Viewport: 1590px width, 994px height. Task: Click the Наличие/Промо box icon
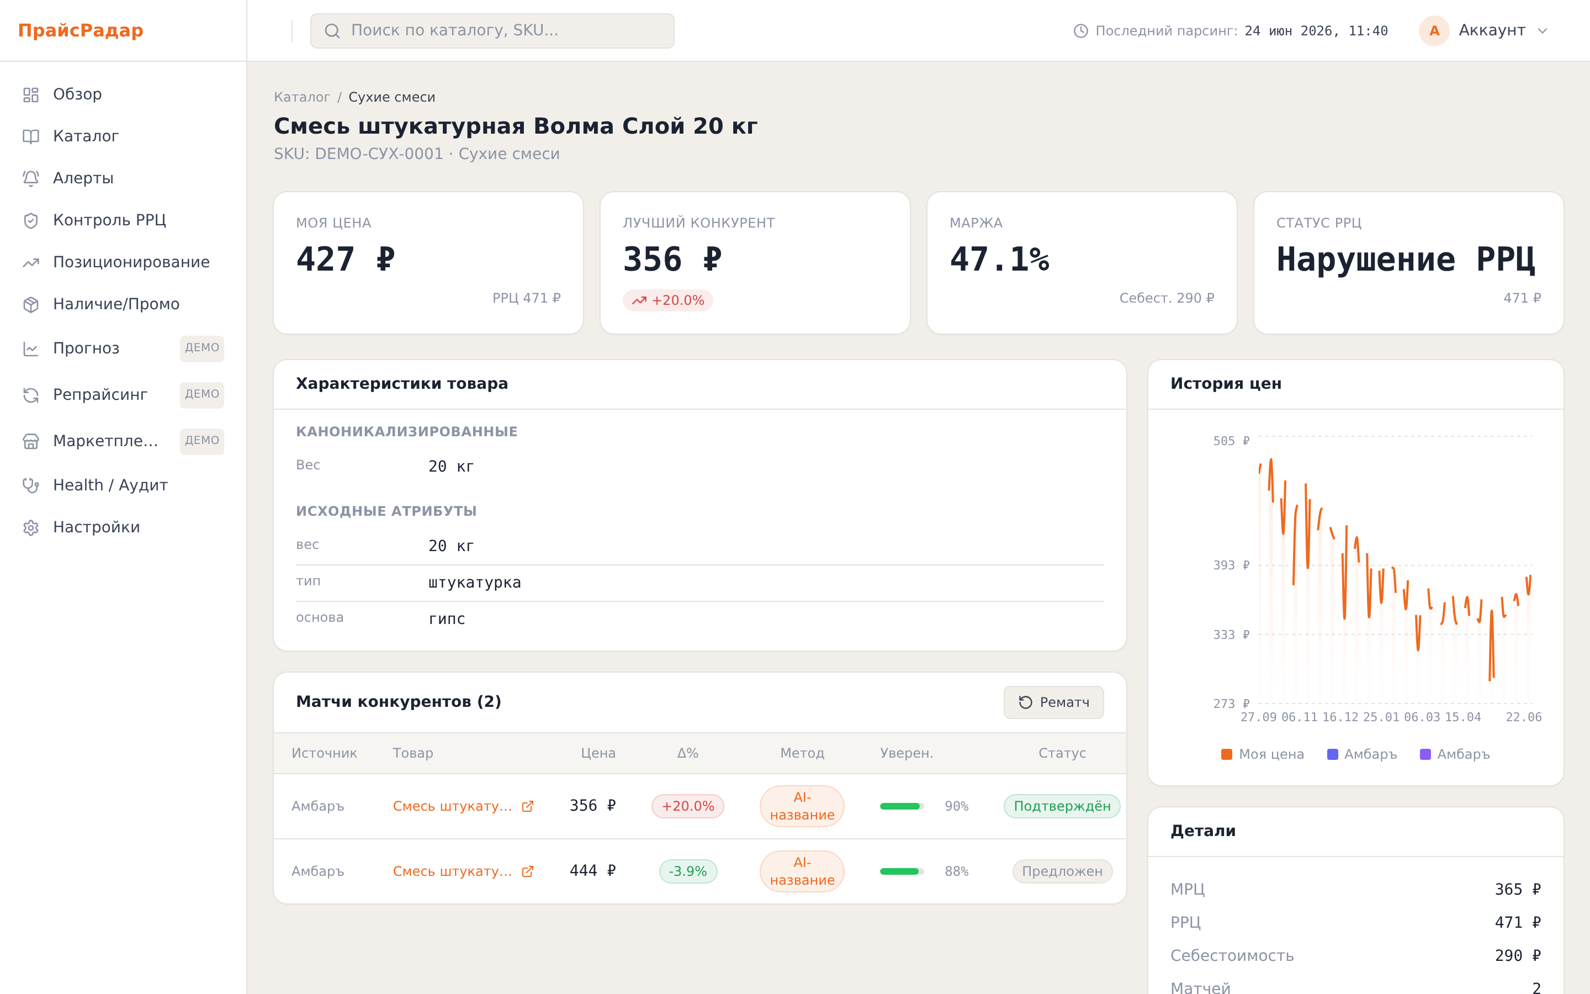click(x=31, y=304)
